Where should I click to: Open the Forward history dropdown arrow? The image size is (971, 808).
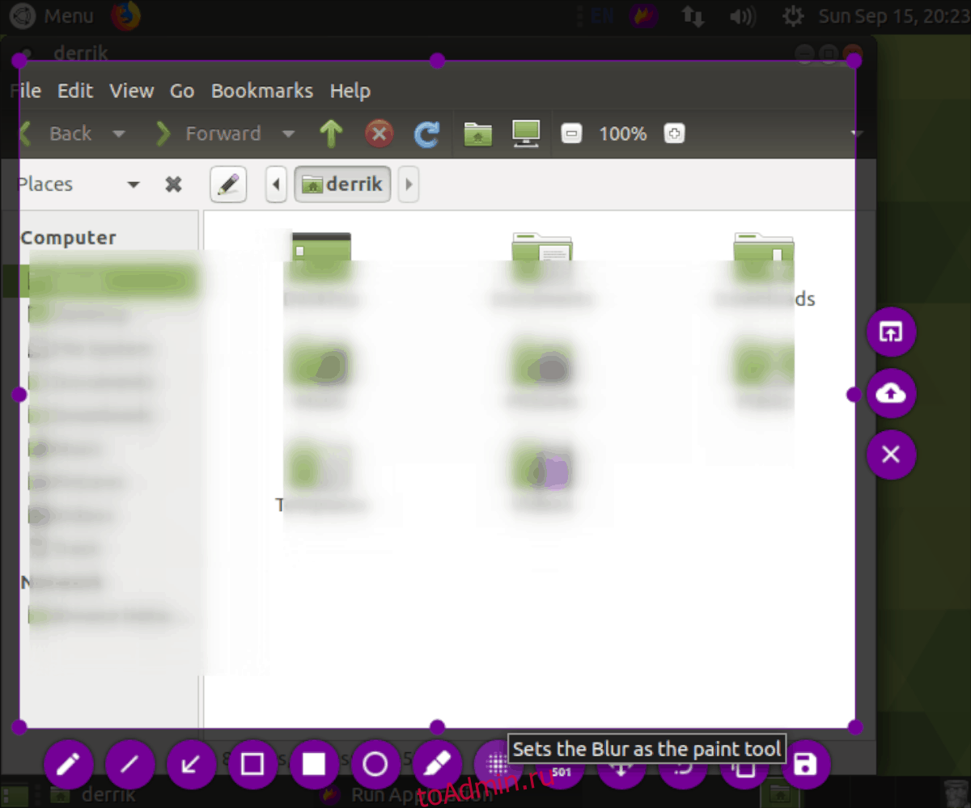pos(288,134)
